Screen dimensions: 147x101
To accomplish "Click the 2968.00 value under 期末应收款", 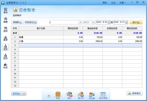I will (139, 41).
